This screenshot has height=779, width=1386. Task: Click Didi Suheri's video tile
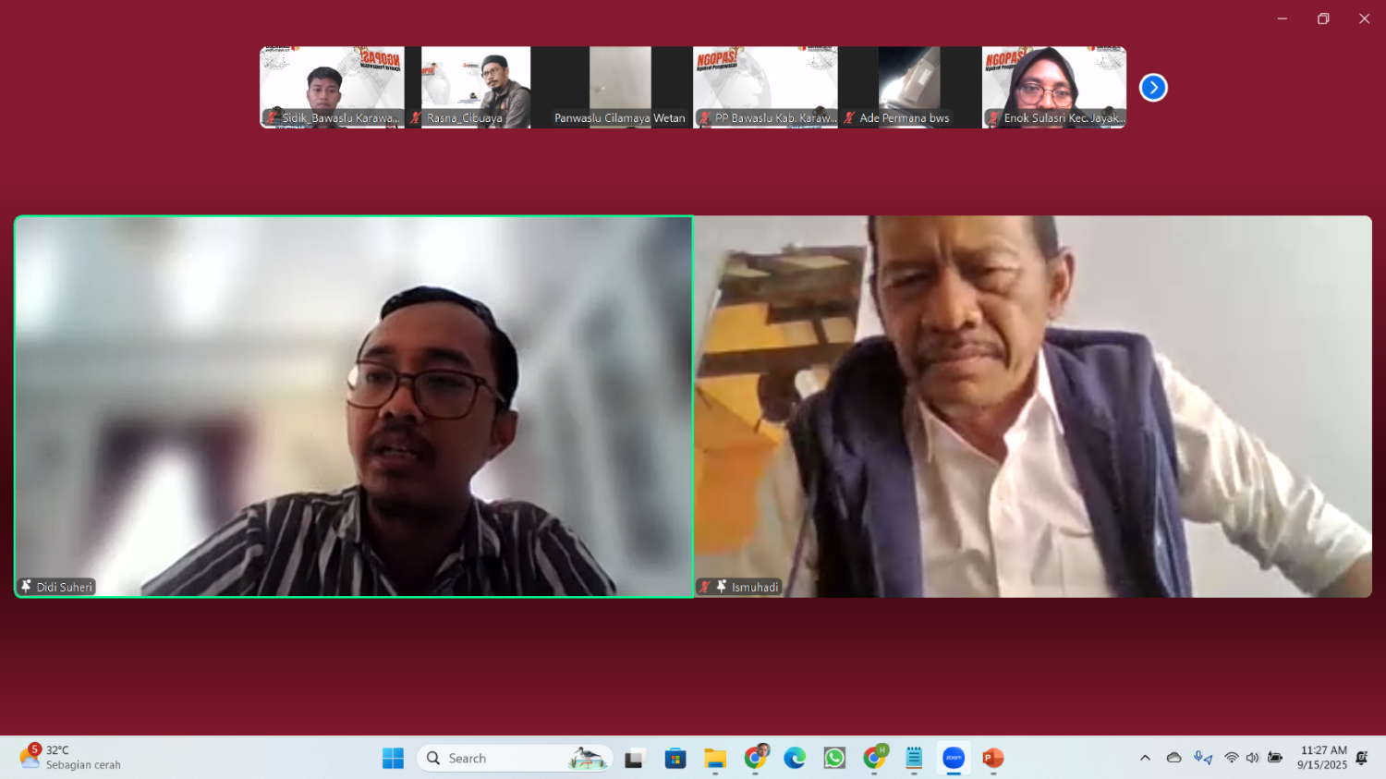(354, 407)
